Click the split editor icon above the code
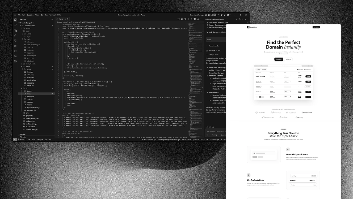 (198, 19)
